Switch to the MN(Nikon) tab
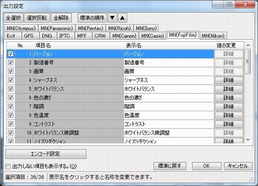Screen dimensions: 258x186 pyautogui.click(x=213, y=36)
